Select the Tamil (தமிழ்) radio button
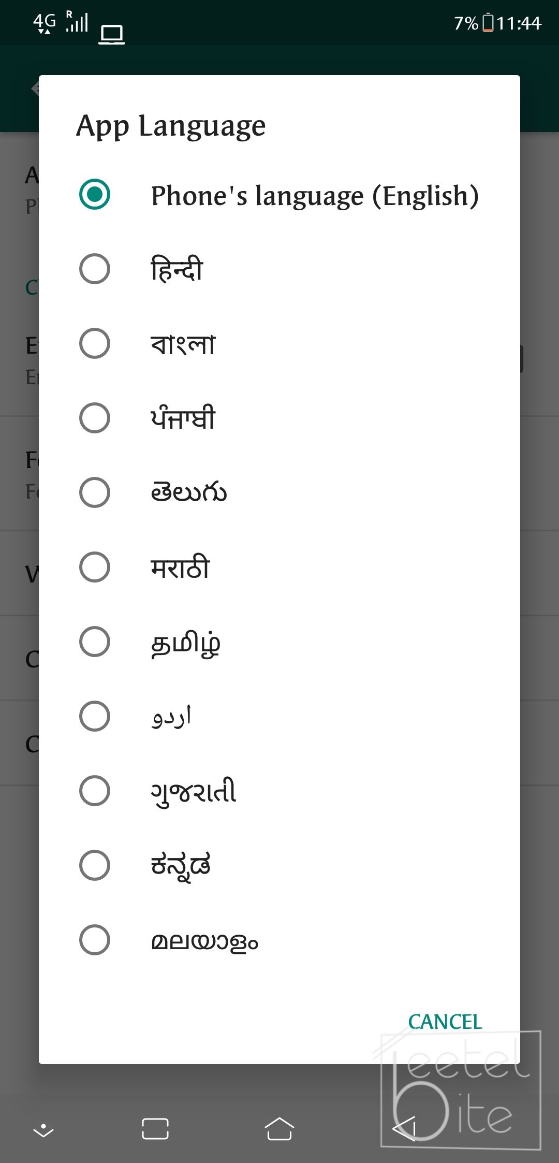Viewport: 559px width, 1163px height. tap(95, 642)
